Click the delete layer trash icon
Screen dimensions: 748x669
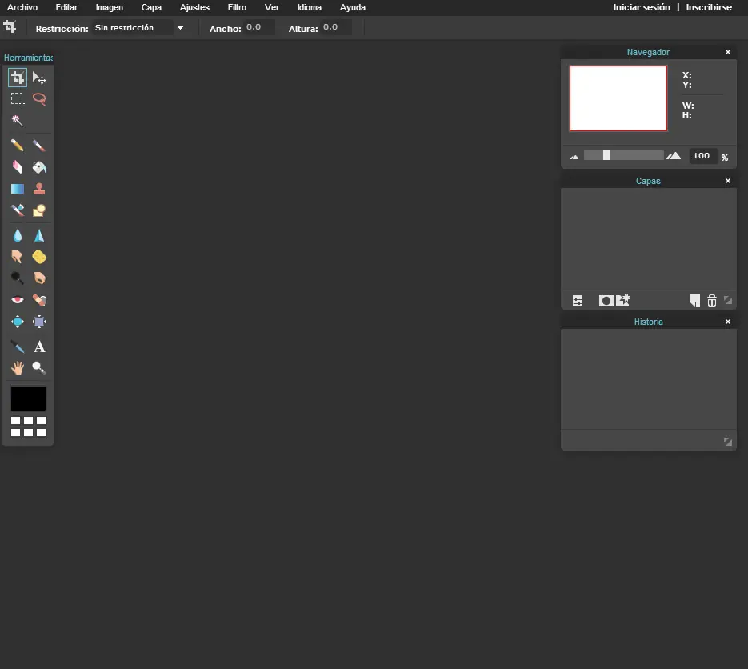pos(712,301)
